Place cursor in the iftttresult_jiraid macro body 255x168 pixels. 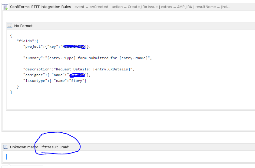point(129,157)
